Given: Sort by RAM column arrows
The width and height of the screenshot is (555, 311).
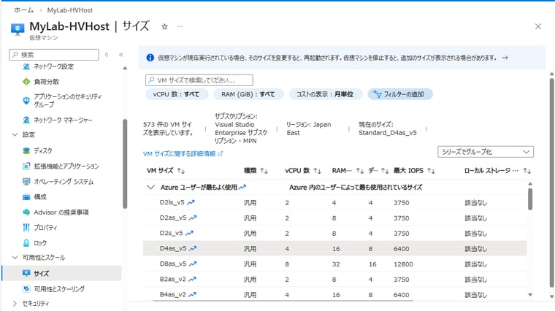Looking at the screenshot, I should [x=360, y=171].
